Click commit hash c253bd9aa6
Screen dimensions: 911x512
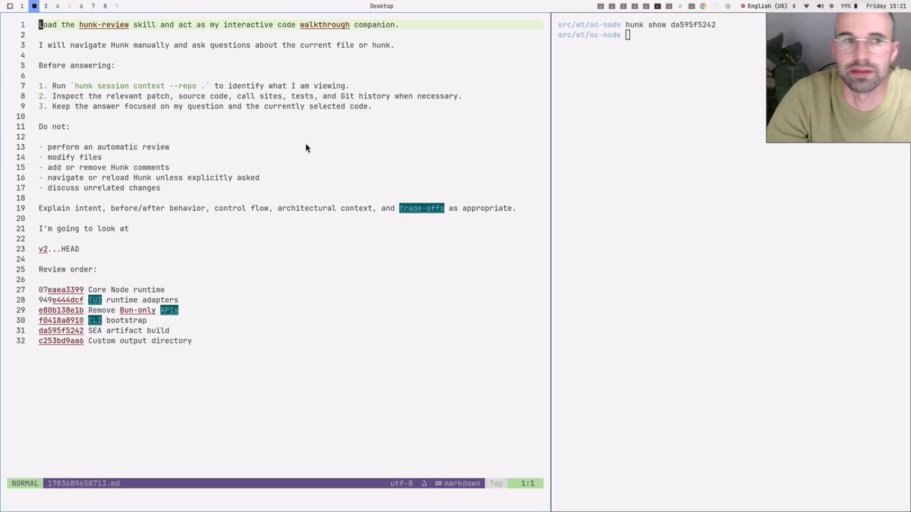(61, 341)
